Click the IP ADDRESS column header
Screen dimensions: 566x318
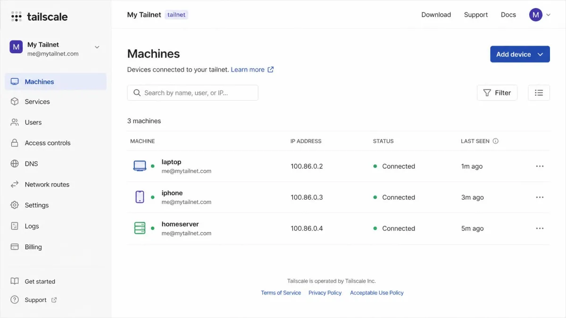coord(306,141)
